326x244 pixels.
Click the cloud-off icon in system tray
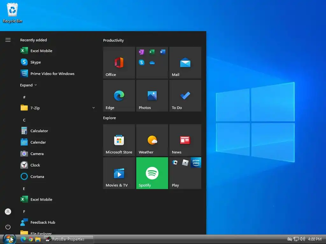[290, 239]
